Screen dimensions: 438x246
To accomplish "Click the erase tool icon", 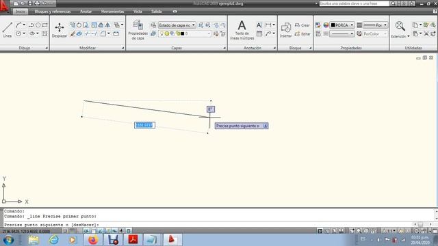I will (73, 33).
